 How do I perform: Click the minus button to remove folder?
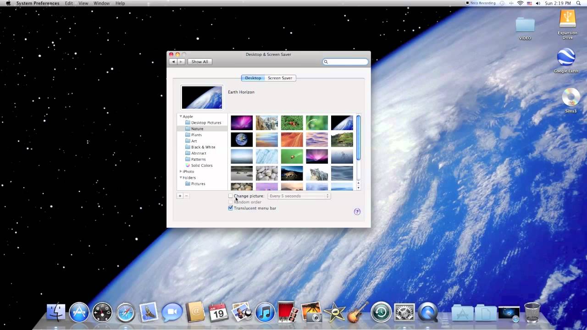point(186,196)
